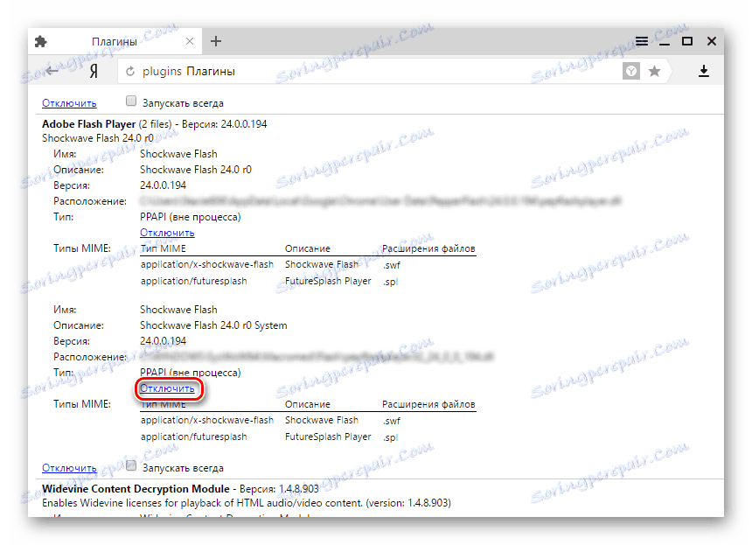Close the browser window
Viewport: 752px width, 545px height.
[712, 41]
